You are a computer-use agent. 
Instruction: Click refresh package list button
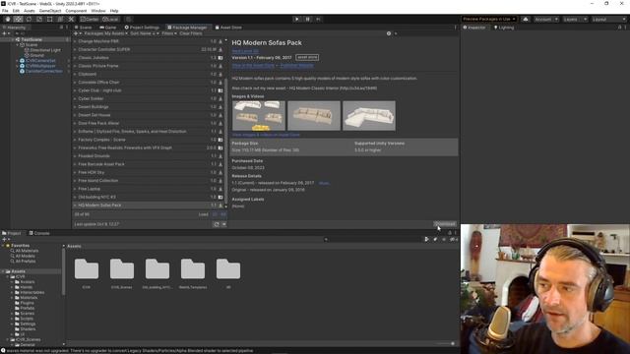pos(217,224)
